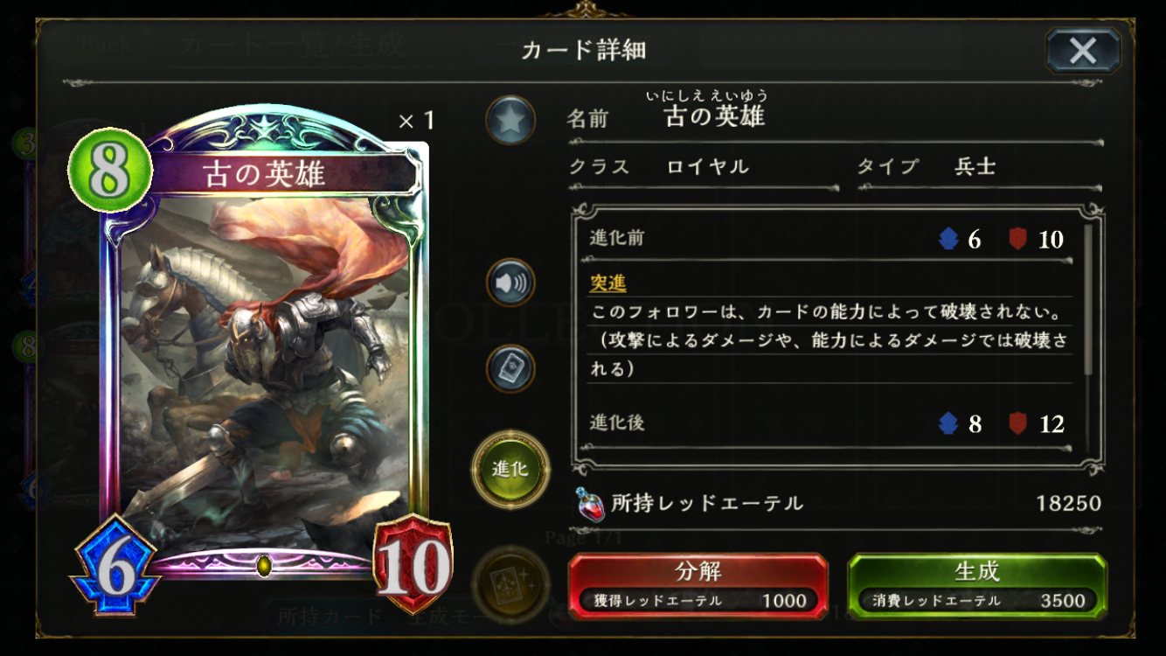Open the card flavor text icon
The height and width of the screenshot is (656, 1166).
tap(510, 367)
